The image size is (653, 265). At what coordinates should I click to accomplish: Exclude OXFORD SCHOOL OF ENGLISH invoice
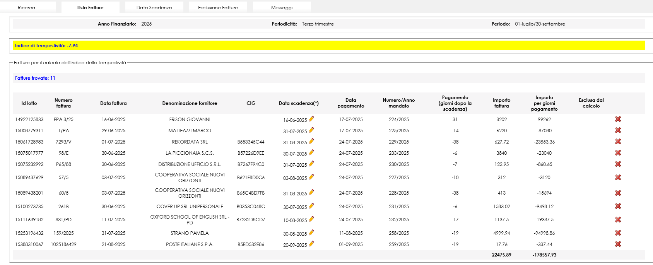[x=618, y=219]
